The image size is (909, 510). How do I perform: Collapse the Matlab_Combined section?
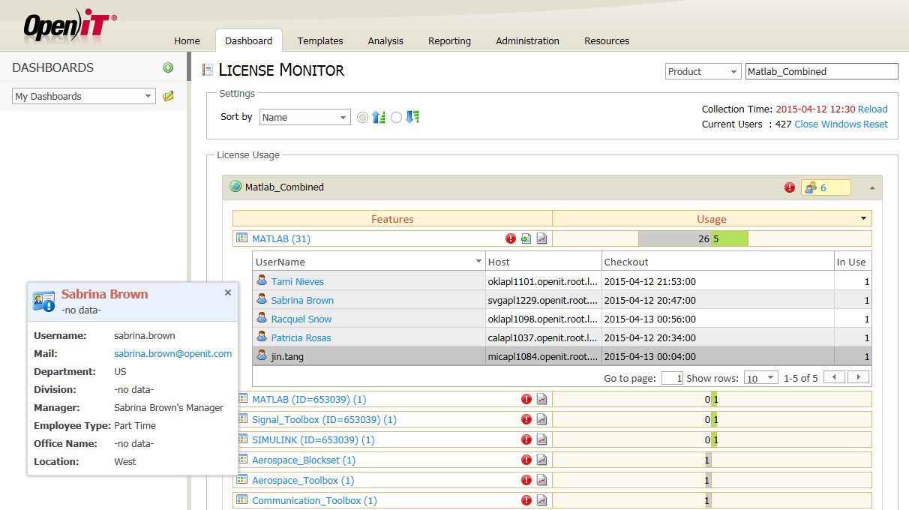[x=871, y=187]
